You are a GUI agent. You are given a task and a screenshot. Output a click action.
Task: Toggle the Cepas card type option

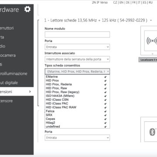click(x=77, y=119)
